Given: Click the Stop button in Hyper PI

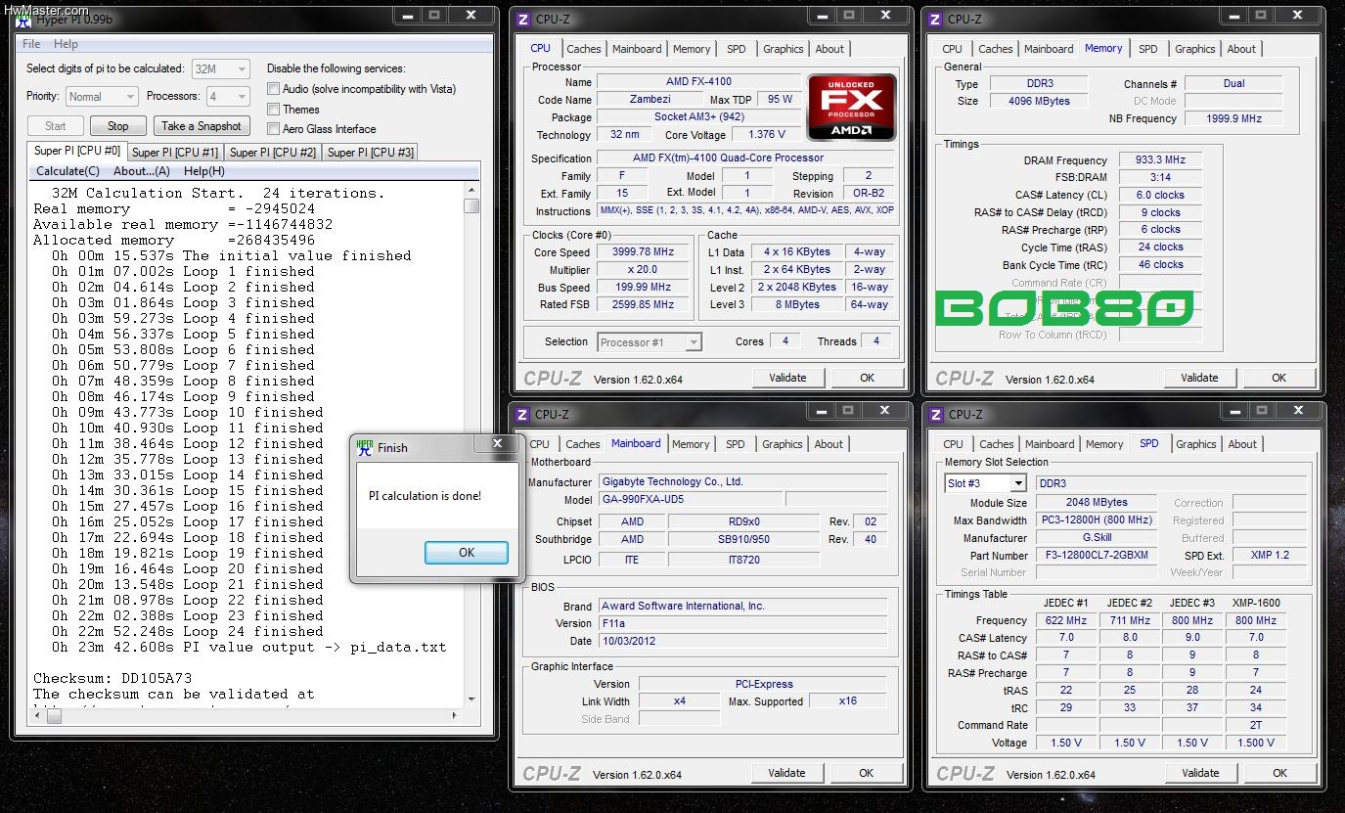Looking at the screenshot, I should [x=117, y=126].
